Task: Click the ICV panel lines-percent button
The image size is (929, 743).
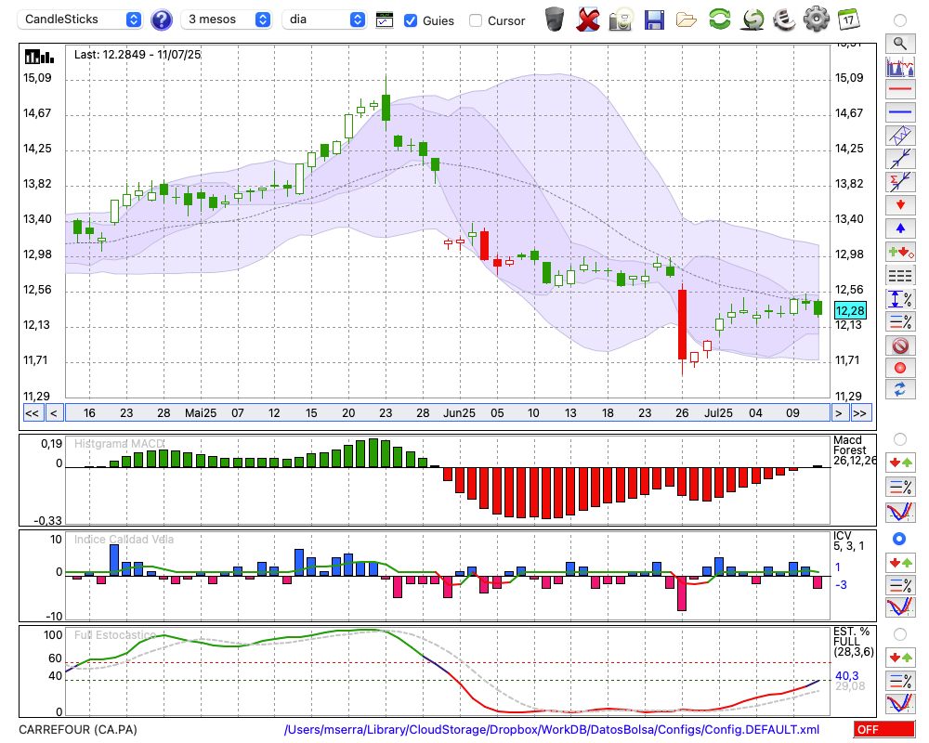Action: coord(900,585)
